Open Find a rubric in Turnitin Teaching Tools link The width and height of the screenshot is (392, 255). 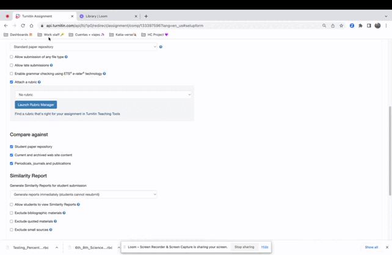click(x=67, y=114)
